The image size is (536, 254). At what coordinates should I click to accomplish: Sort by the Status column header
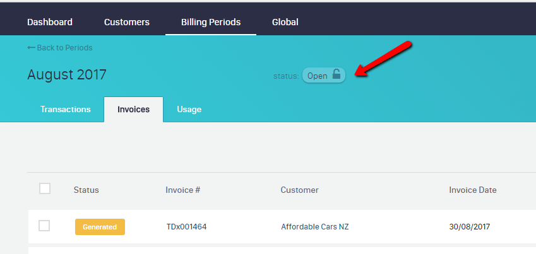coord(86,190)
